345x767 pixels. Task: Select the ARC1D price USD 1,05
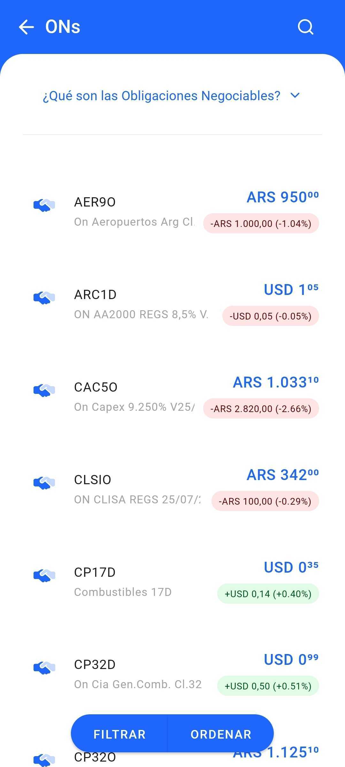click(x=291, y=290)
